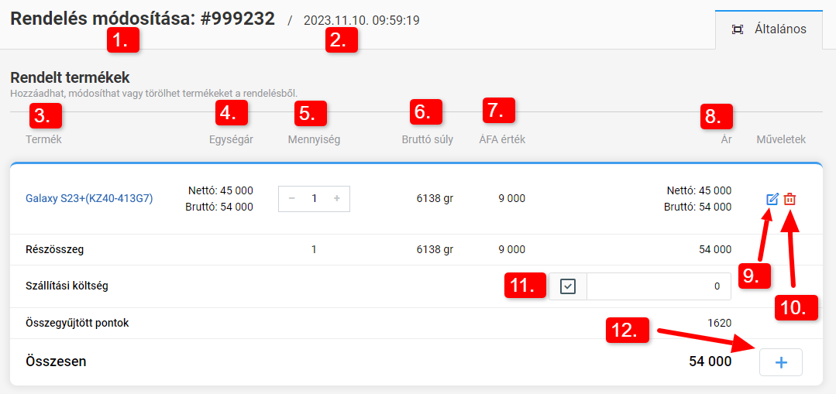Viewport: 836px width, 394px height.
Task: Toggle the shipping cost checkbox
Action: (569, 286)
